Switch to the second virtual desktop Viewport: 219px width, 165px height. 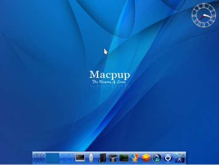coord(67,158)
